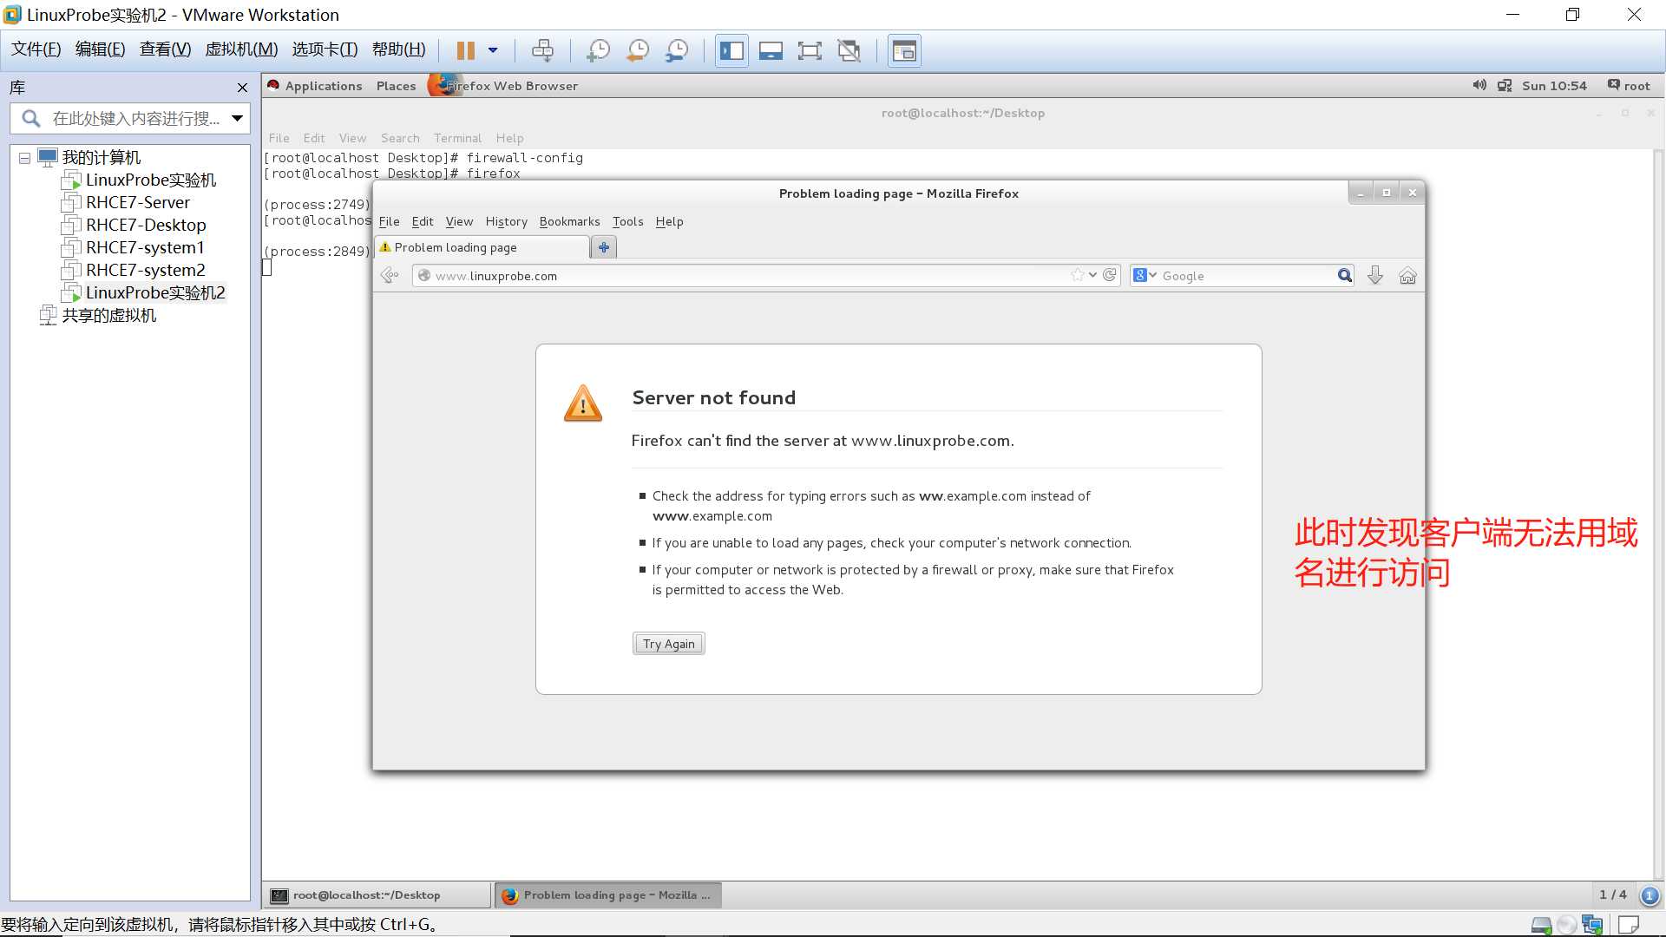Open the Firefox Bookmarks menu
Viewport: 1666px width, 937px height.
pos(569,221)
